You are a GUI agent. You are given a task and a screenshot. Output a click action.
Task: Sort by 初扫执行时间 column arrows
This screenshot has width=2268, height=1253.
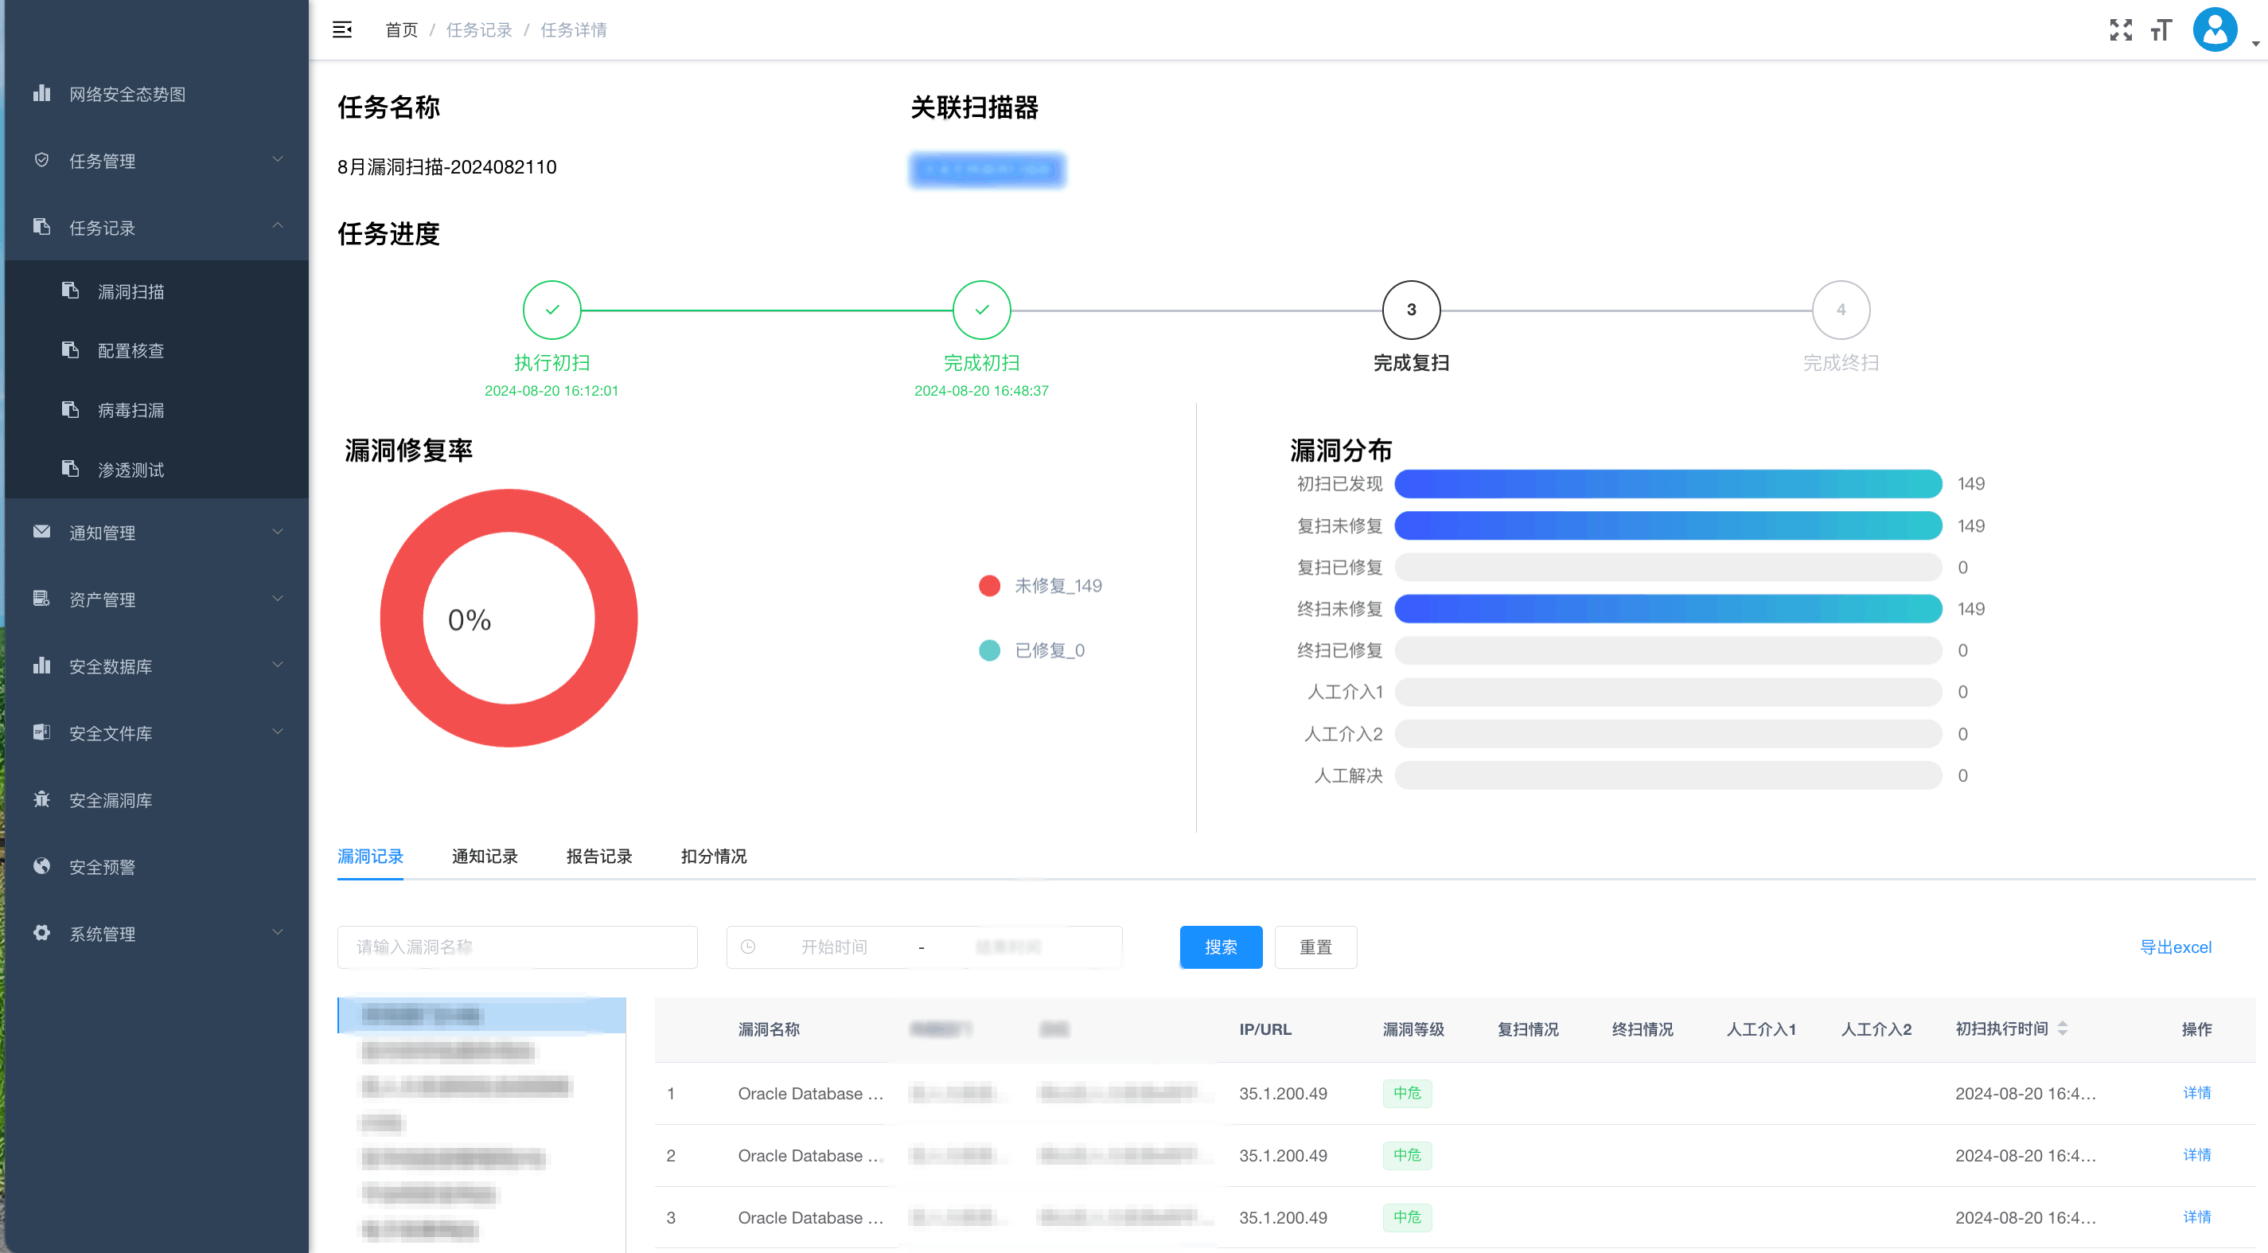coord(2062,1029)
